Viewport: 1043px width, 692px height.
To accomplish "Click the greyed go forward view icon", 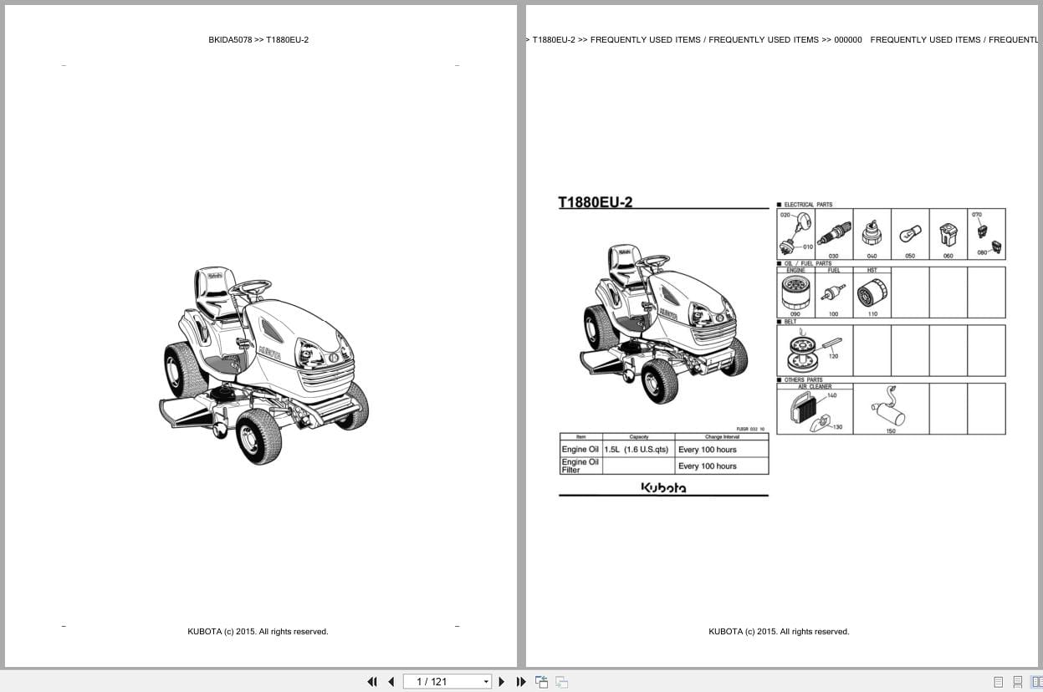I will [x=561, y=682].
